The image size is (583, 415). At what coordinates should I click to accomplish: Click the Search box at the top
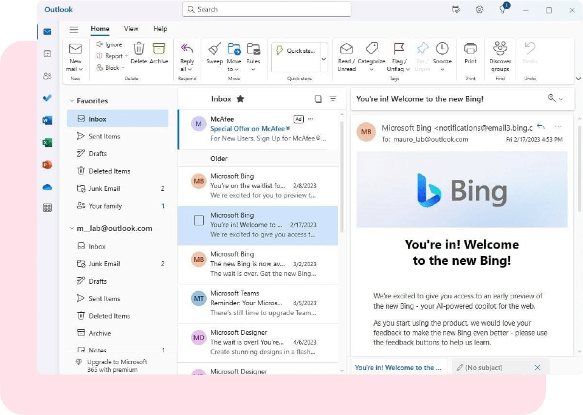[x=266, y=9]
